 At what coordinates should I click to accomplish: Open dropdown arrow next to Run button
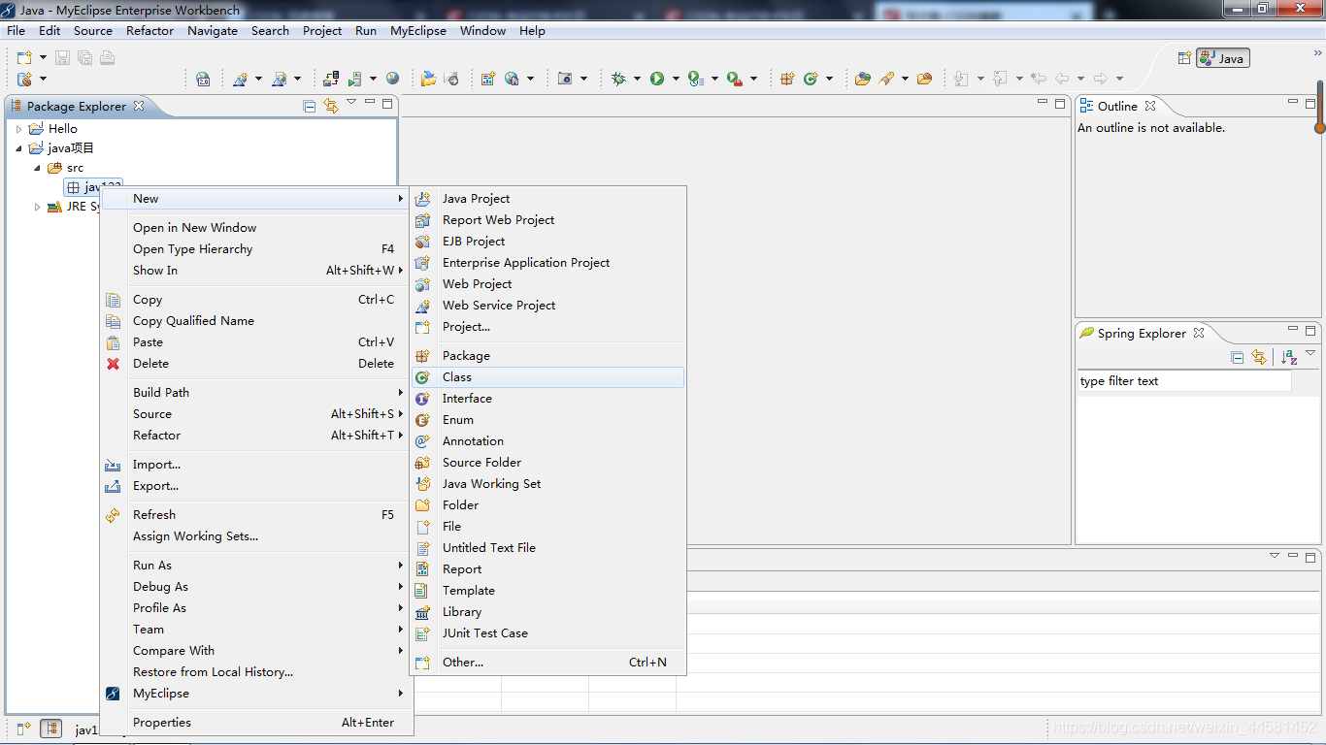[x=676, y=79]
